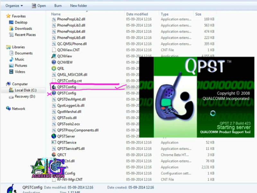Select QC.QMSLPhone.dll file
This screenshot has height=193, width=257.
click(x=72, y=44)
